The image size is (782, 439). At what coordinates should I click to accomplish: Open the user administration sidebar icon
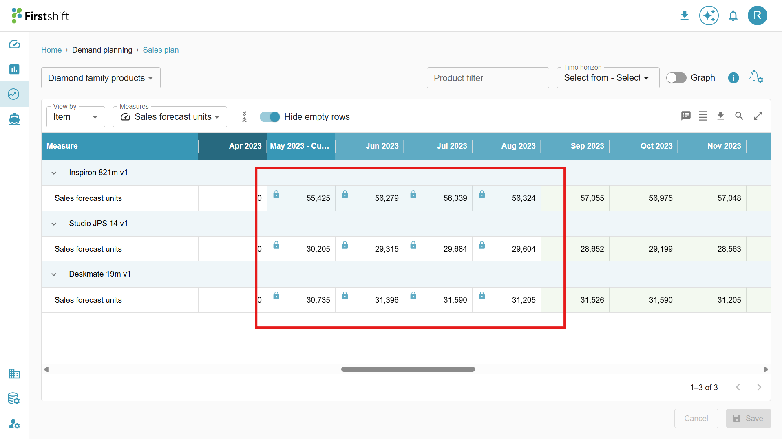click(14, 424)
